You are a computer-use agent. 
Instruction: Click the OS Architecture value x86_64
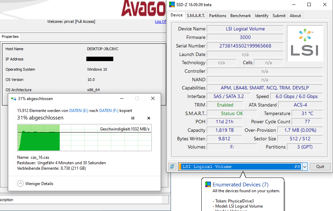(93, 90)
